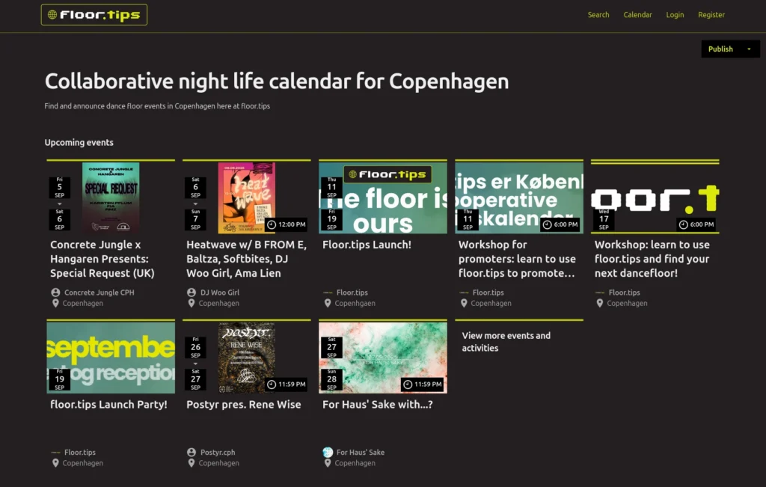Click the Heatwave poster image
Image resolution: width=766 pixels, height=487 pixels.
click(x=246, y=197)
